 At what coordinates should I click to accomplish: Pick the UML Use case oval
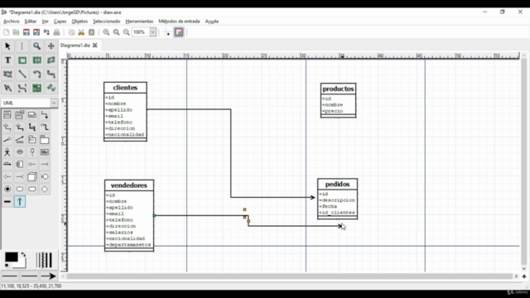click(x=20, y=152)
